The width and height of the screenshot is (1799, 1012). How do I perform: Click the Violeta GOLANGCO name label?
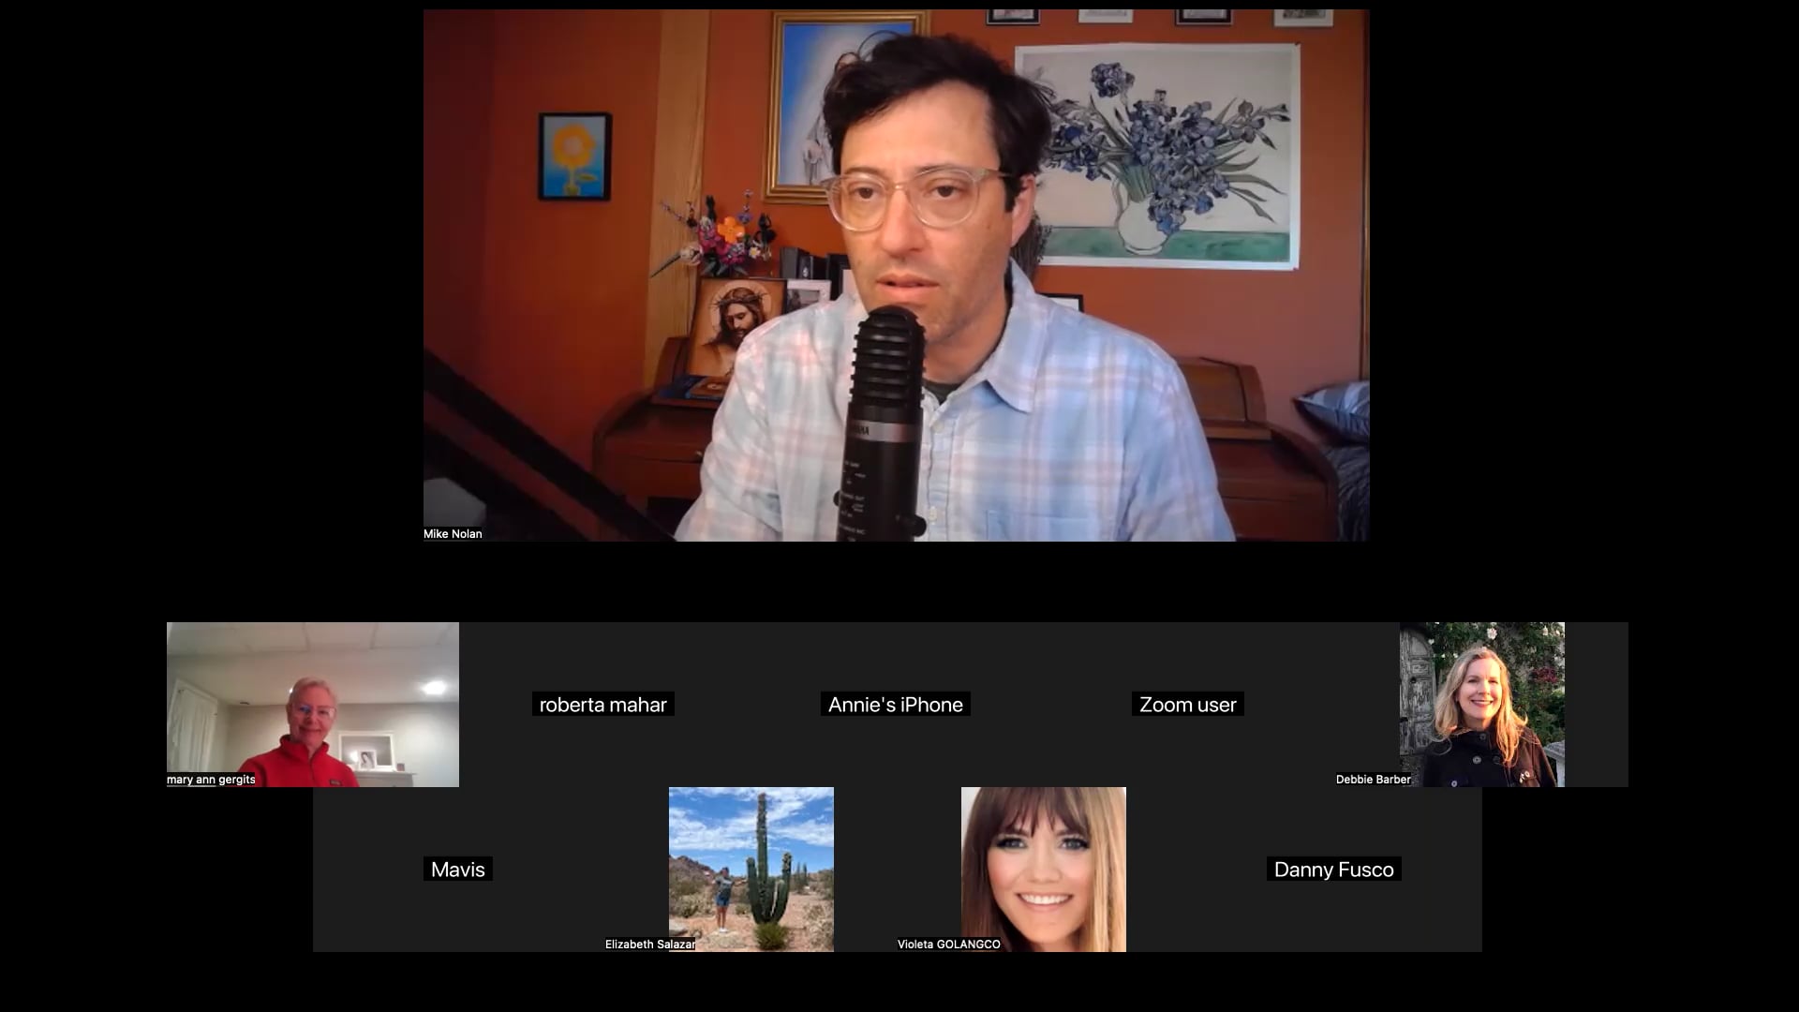click(948, 945)
